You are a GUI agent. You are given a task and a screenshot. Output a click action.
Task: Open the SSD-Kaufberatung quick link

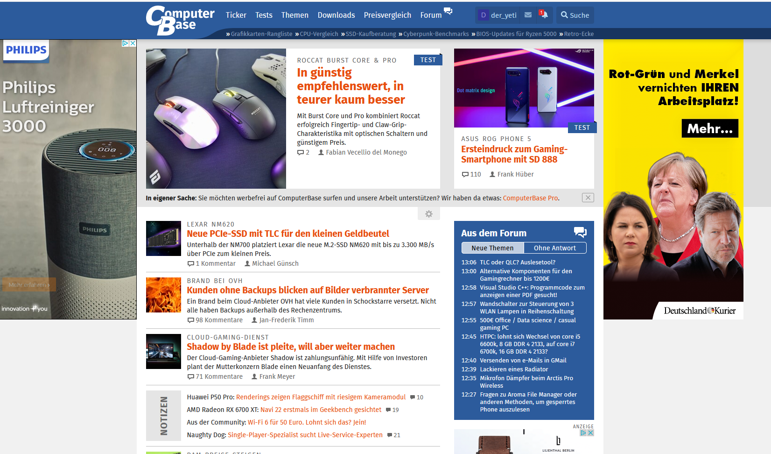click(x=371, y=34)
